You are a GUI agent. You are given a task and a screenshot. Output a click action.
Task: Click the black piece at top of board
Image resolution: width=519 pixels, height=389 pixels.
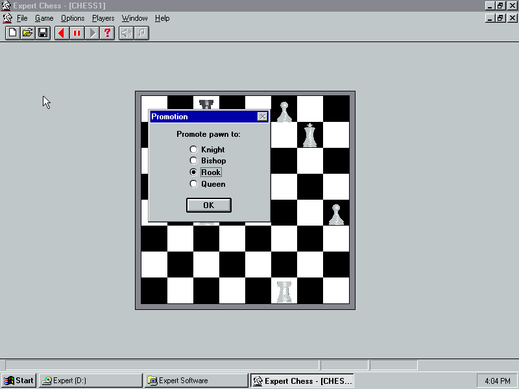pyautogui.click(x=206, y=104)
